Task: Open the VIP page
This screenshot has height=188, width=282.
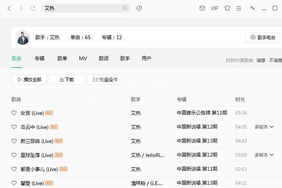Action: coord(215,8)
